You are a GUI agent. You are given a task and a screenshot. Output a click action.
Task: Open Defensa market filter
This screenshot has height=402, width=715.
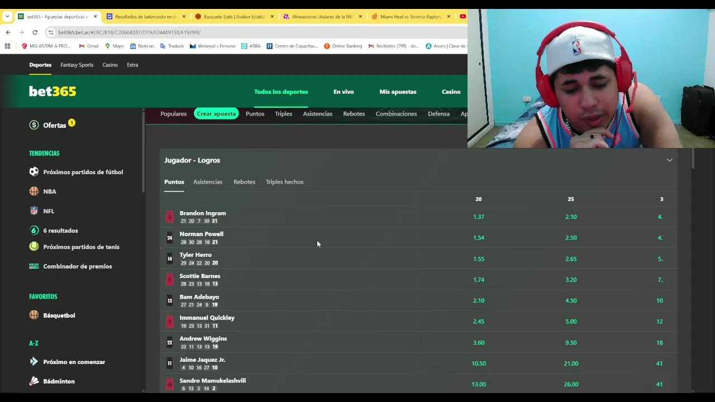tap(438, 114)
